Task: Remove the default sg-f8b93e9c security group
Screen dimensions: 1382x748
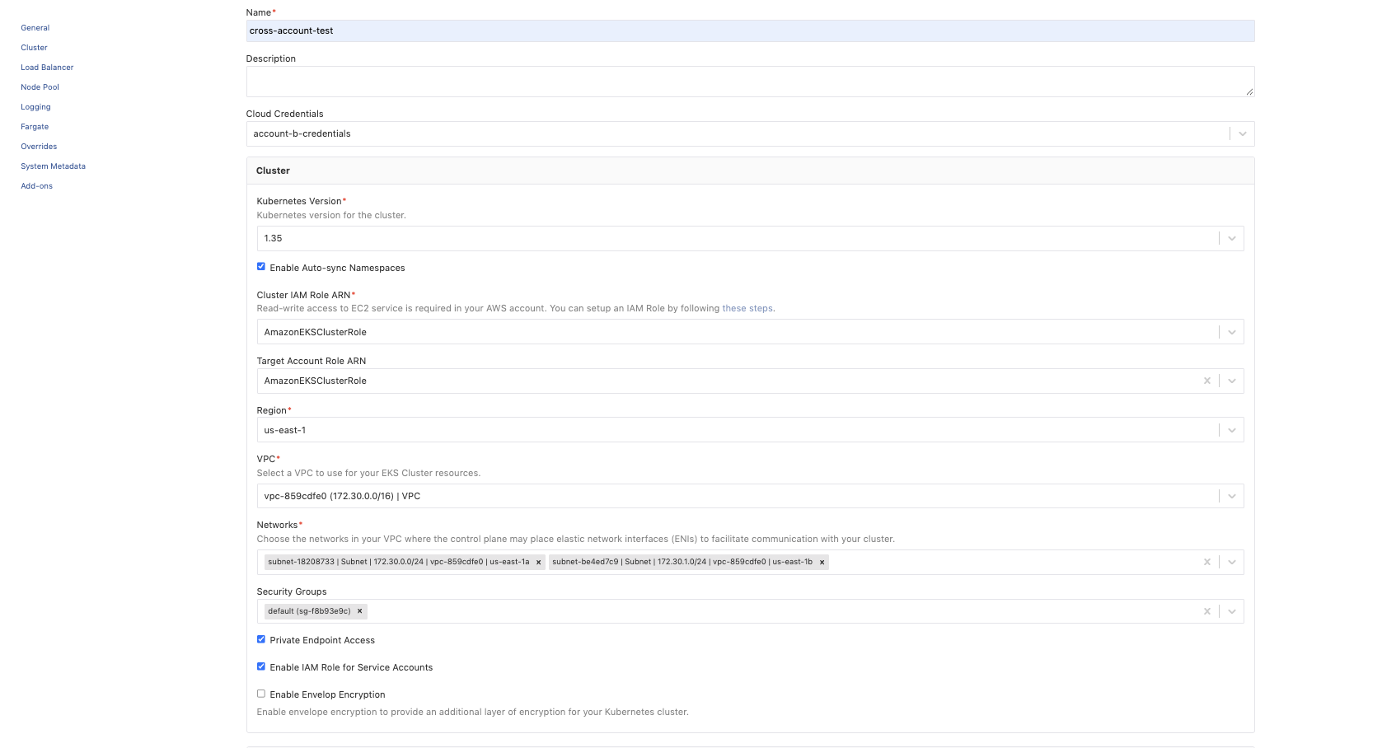Action: pyautogui.click(x=359, y=611)
